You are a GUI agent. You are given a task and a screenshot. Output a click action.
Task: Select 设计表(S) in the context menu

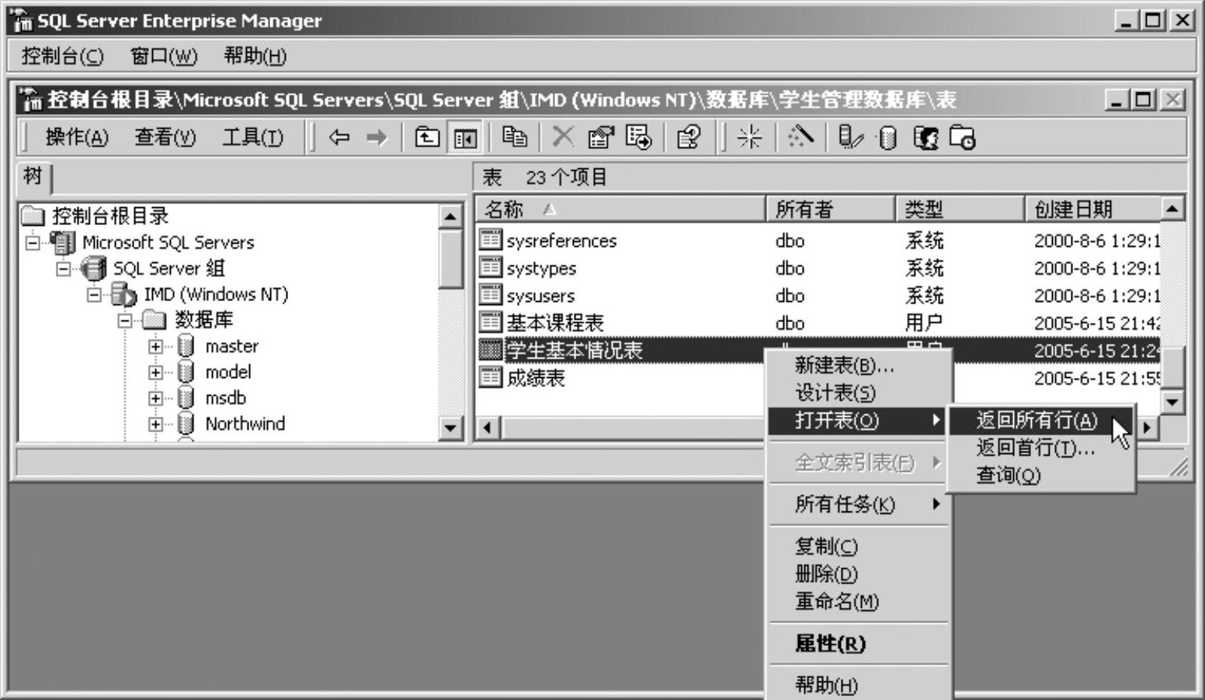point(859,393)
